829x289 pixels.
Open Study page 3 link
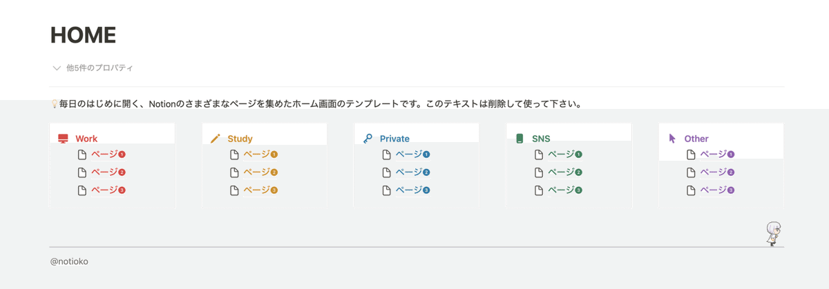pos(260,190)
